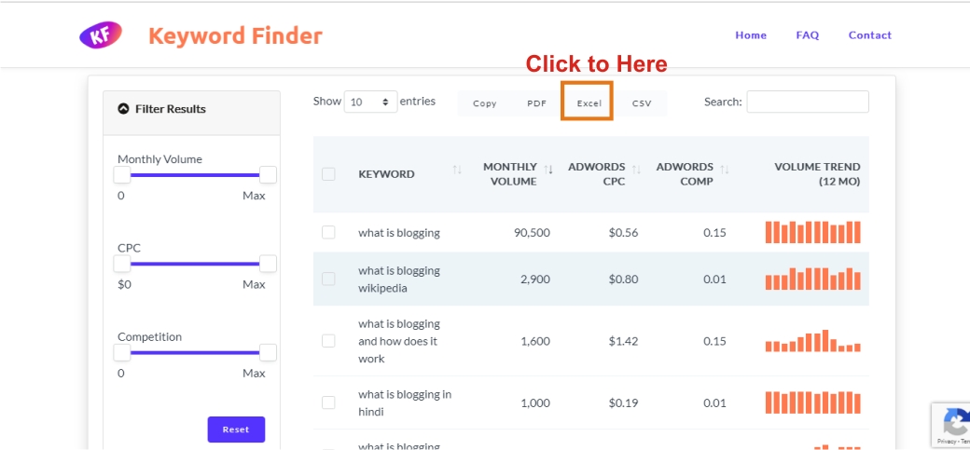Open the Home menu link

tap(750, 35)
